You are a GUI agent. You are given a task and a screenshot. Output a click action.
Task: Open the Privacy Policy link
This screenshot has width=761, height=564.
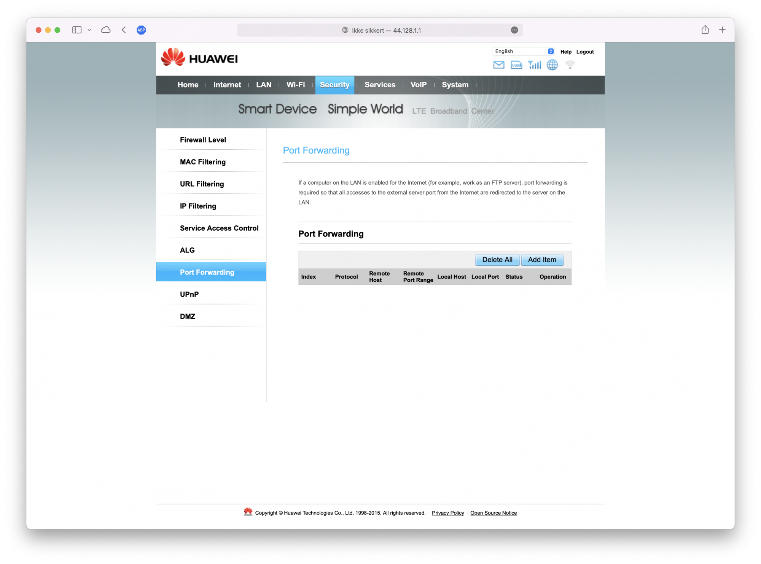point(448,513)
